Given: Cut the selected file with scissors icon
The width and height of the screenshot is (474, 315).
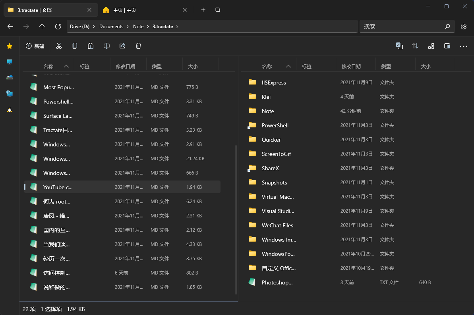Looking at the screenshot, I should pyautogui.click(x=59, y=46).
